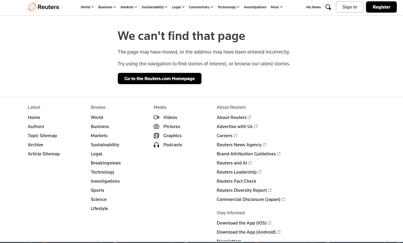Open Markets in the Browse column
Viewport: 403px width, 243px height.
tap(99, 136)
